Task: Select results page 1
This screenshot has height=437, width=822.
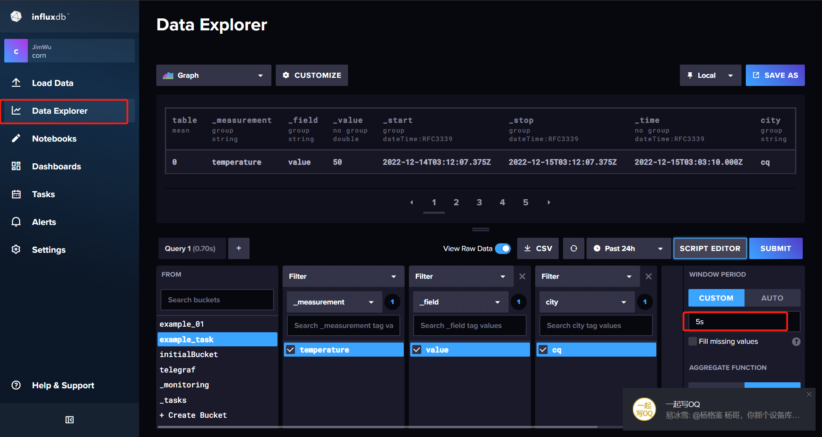Action: [x=434, y=202]
